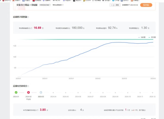Click the 店铺累计销售额 section heading

20,17
